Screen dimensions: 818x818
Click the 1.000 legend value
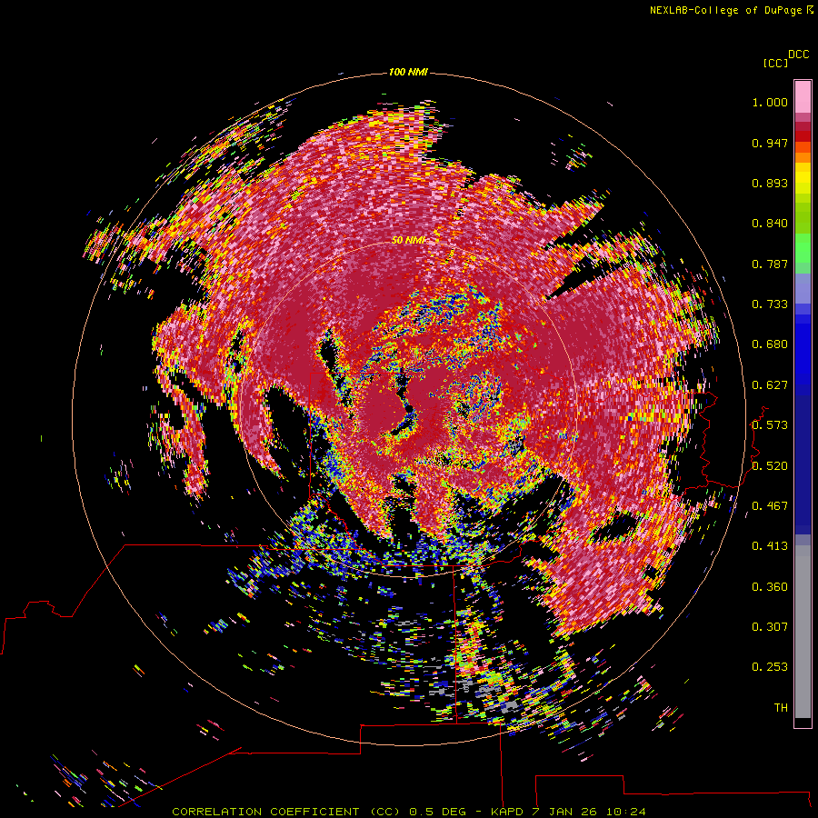click(770, 102)
